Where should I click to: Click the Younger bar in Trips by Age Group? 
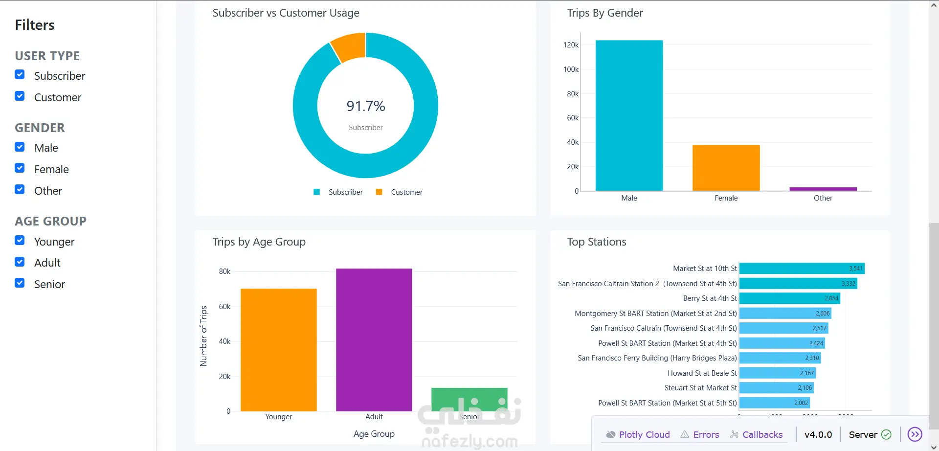(x=278, y=350)
